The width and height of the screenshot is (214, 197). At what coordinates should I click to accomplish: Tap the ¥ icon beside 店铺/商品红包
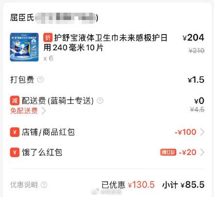[15, 132]
